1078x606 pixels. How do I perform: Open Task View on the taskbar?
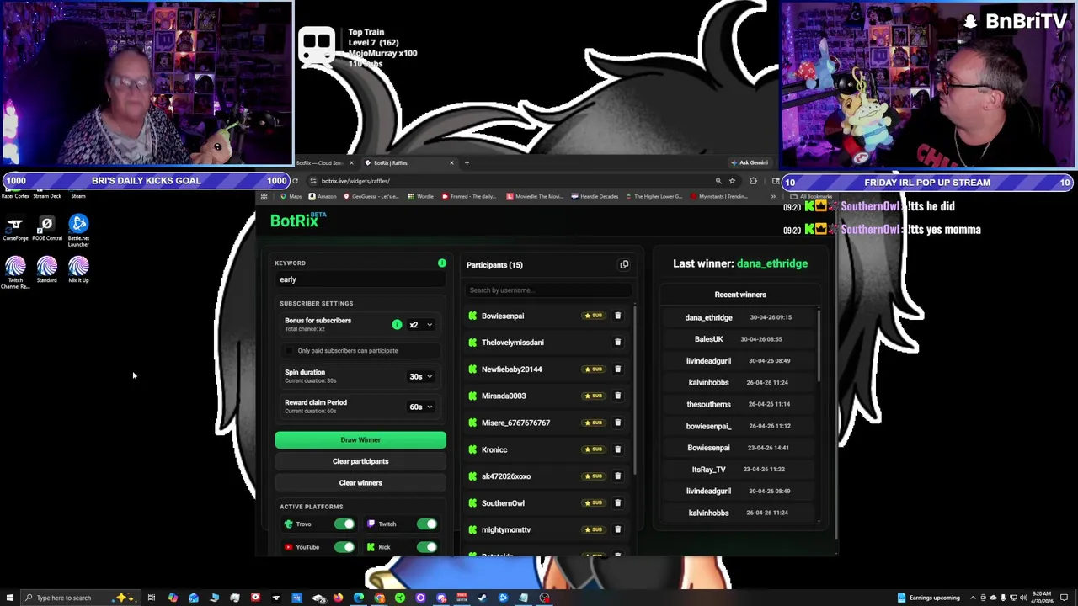tap(152, 598)
